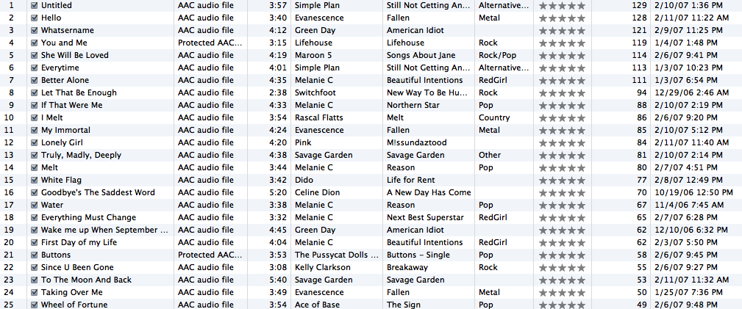Screen dimensions: 742x309
Task: Click album Songs About Jane
Action: tap(423, 55)
